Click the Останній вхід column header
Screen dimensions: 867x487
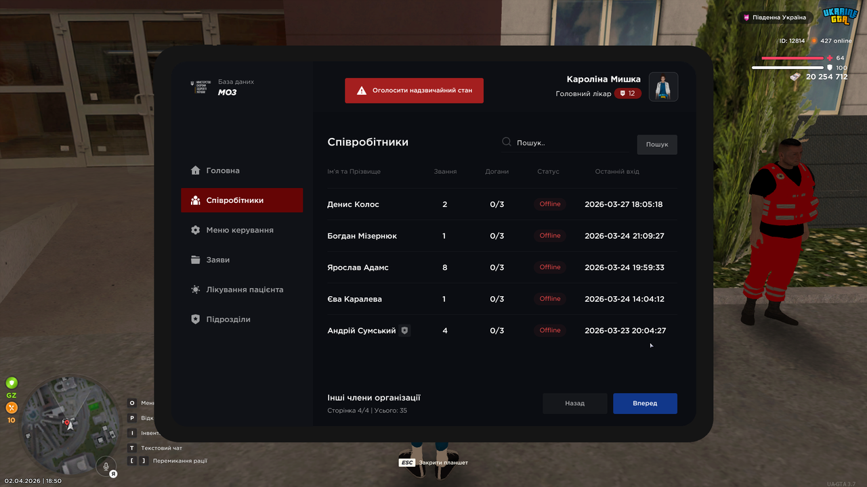pos(616,172)
